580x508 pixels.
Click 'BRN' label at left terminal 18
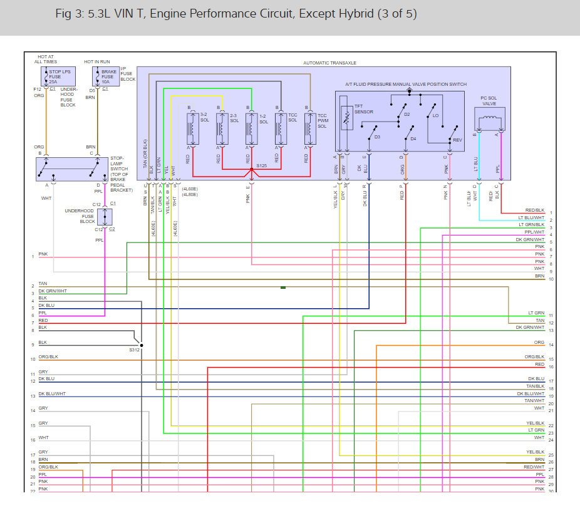[43, 460]
